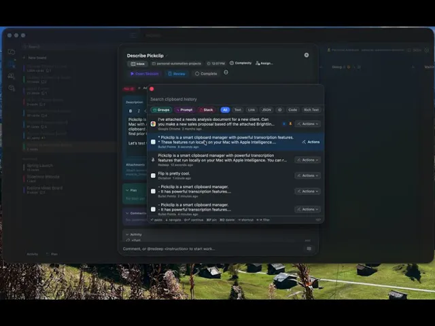Click the Google Chrome source icon on first clip
This screenshot has width=435, height=326.
153,124
